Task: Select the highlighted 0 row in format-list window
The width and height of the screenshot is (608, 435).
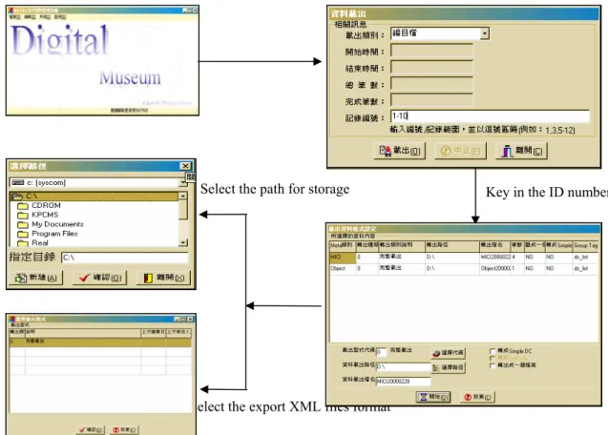Action: click(x=100, y=342)
